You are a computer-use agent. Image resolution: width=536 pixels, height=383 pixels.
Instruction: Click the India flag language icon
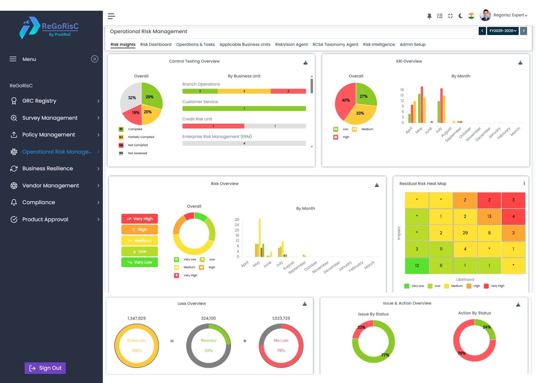pyautogui.click(x=471, y=16)
